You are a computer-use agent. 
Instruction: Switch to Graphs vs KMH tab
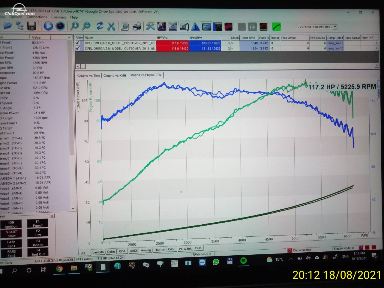point(115,76)
